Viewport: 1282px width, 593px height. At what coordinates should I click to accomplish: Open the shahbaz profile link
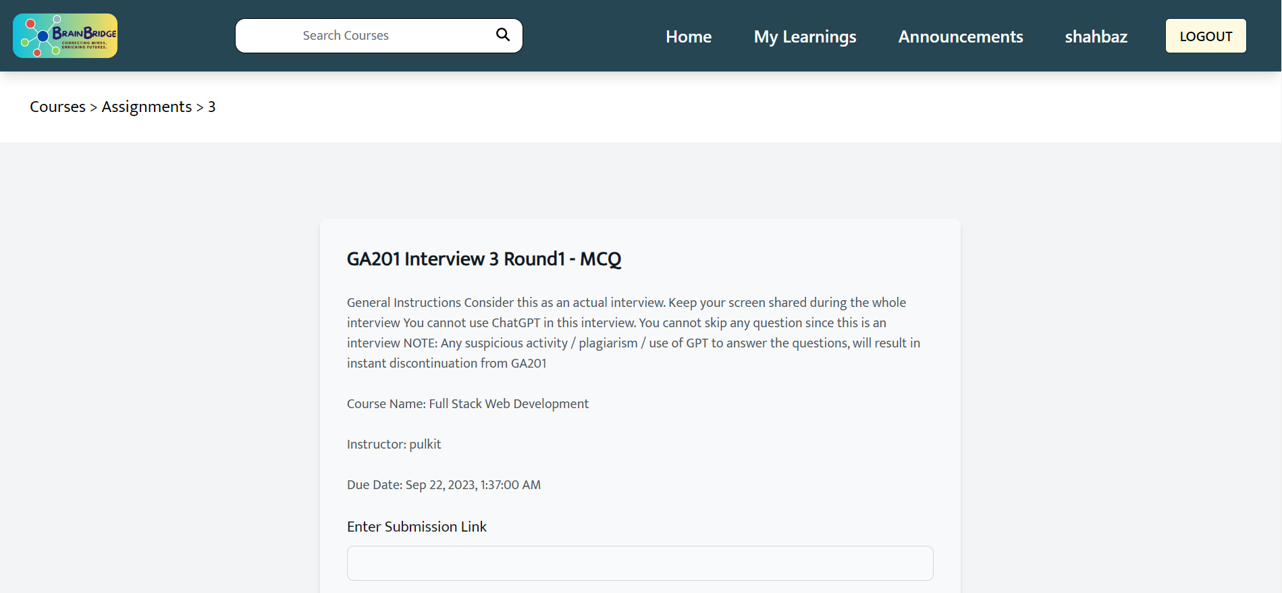click(x=1096, y=36)
